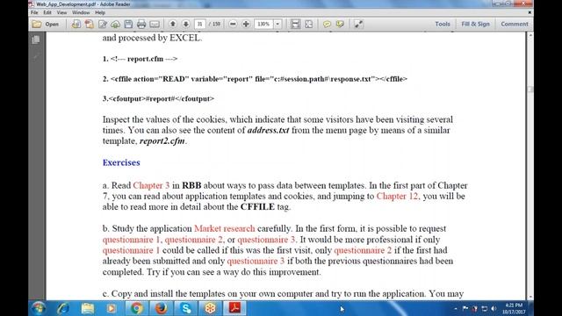
Task: Go to the previous page arrow
Action: (x=173, y=24)
